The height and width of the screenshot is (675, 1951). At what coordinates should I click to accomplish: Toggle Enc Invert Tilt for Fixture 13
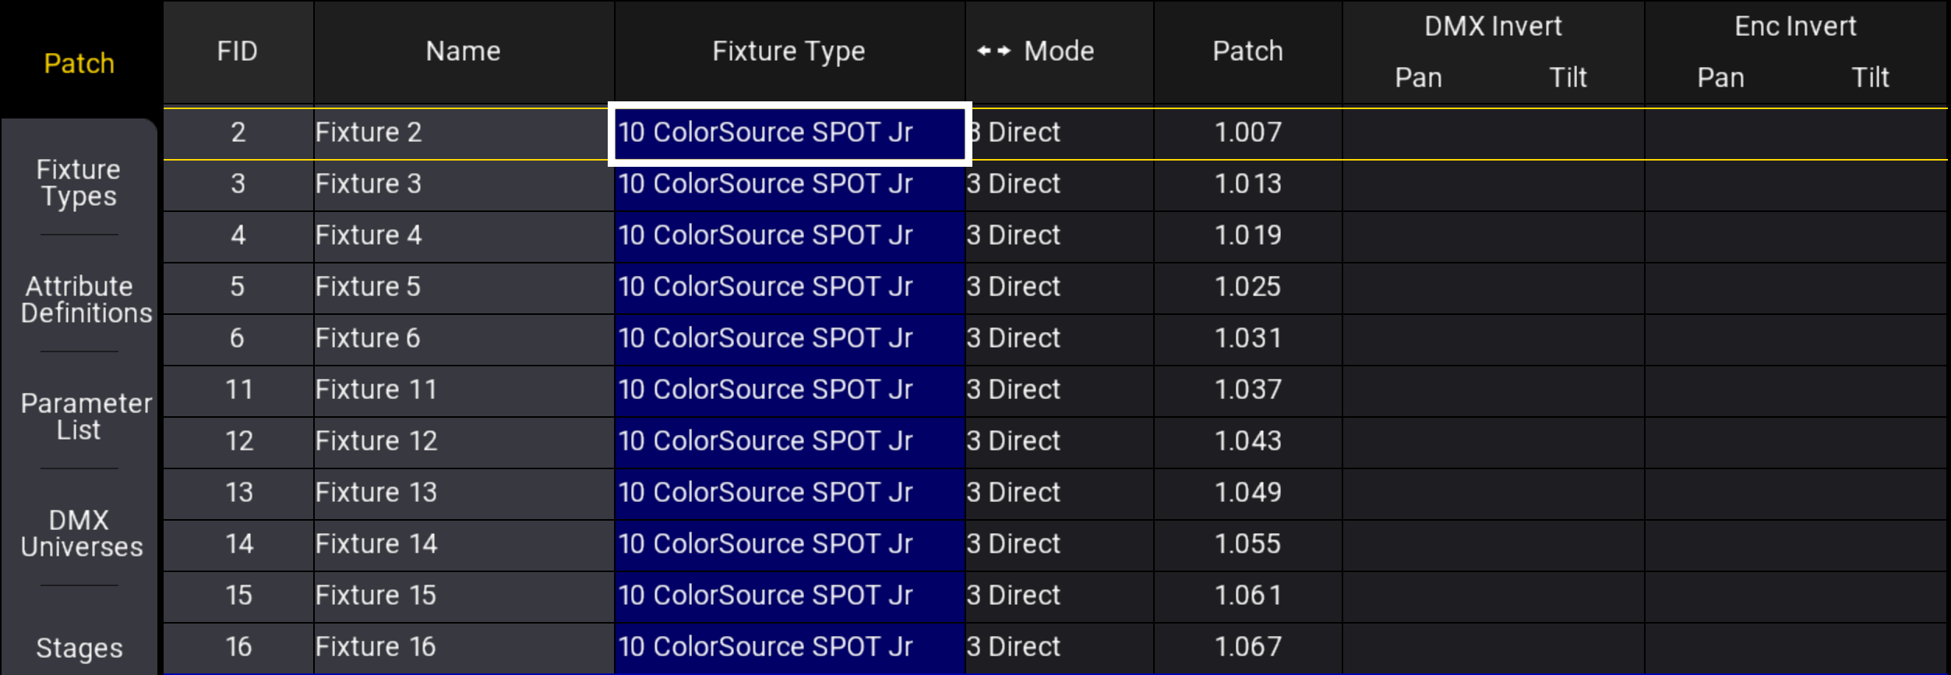pos(1870,493)
